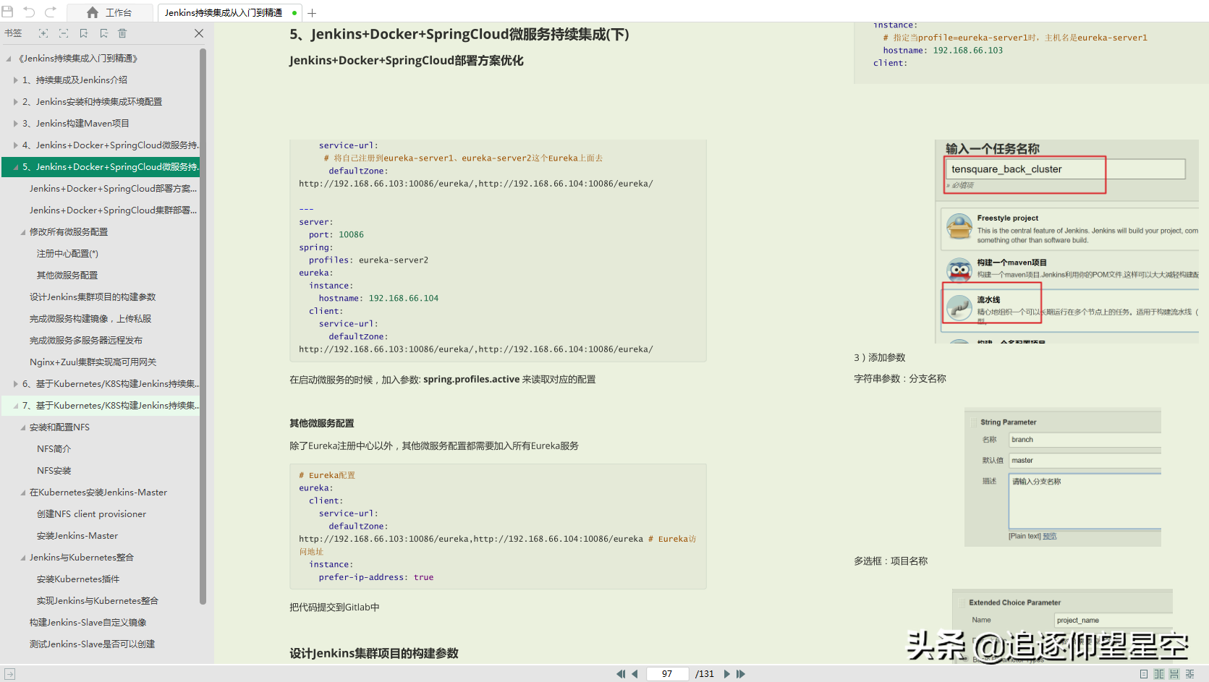The image size is (1209, 682).
Task: Click the bookmark panel vertical scrollbar
Action: pyautogui.click(x=203, y=325)
